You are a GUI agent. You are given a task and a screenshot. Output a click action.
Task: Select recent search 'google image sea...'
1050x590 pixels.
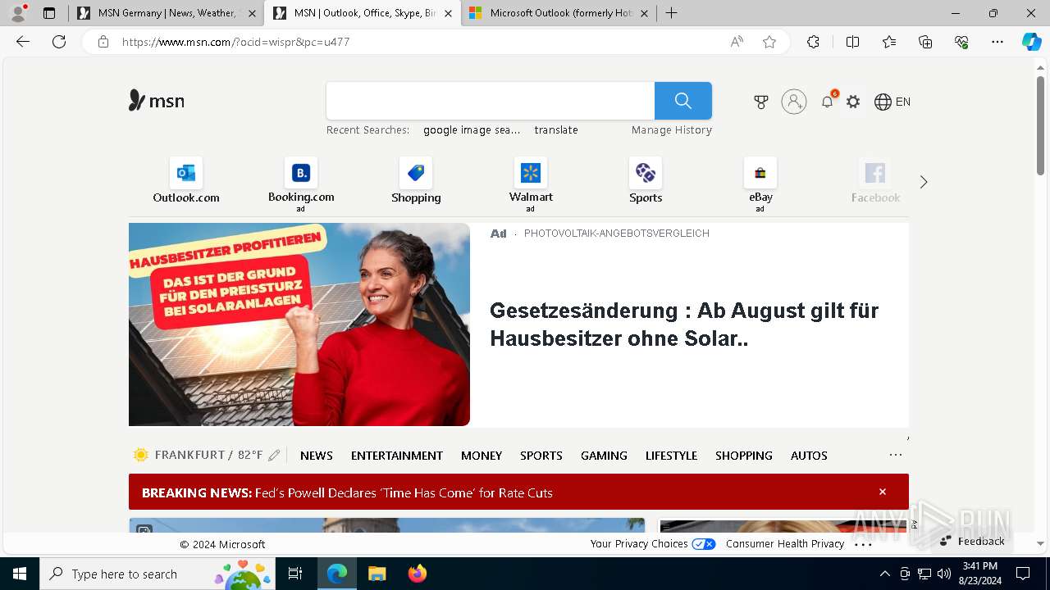pos(472,129)
